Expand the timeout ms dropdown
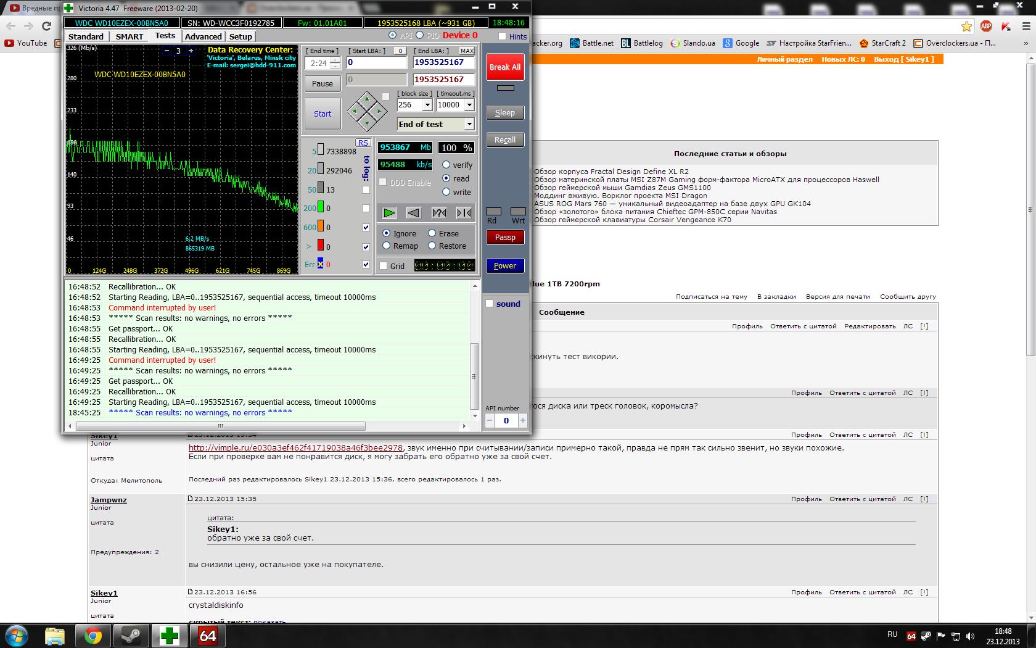 pos(469,105)
